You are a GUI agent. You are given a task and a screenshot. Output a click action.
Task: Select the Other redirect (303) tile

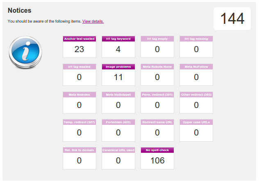tap(196, 103)
